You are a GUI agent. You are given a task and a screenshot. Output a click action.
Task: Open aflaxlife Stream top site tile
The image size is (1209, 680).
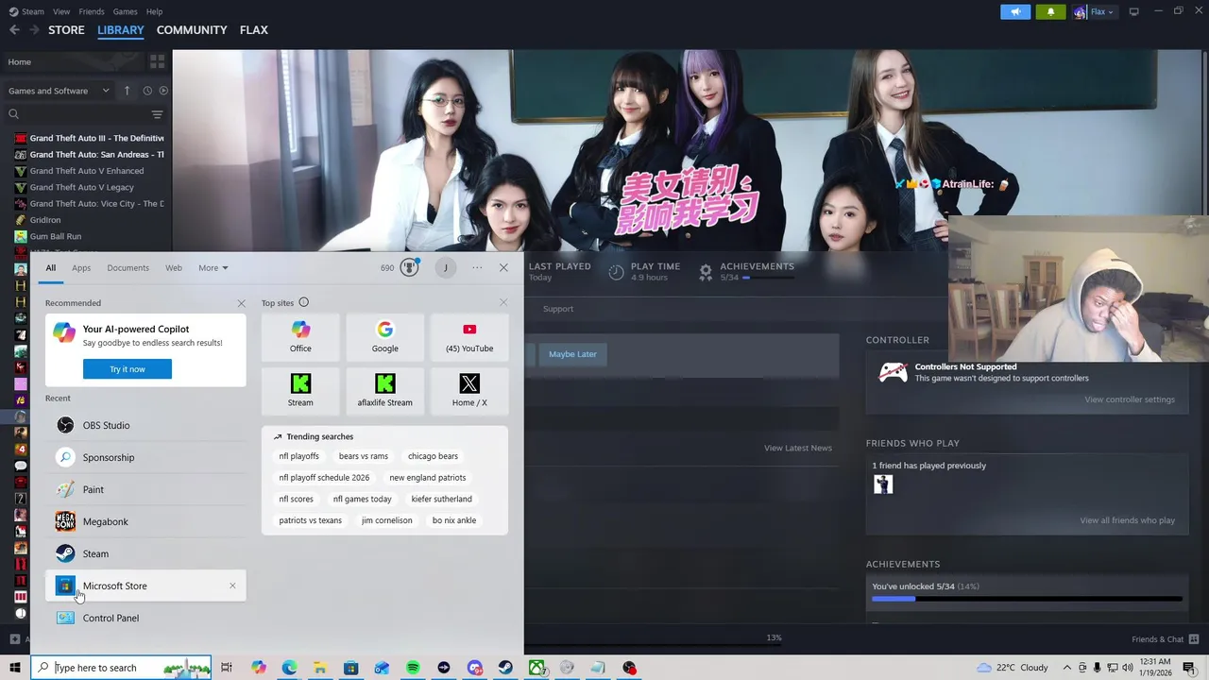coord(384,390)
